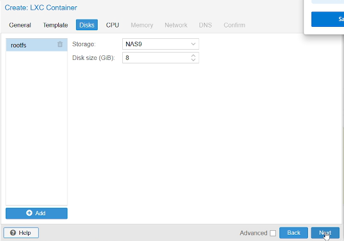344x241 pixels.
Task: Increase disk size with up spinner
Action: 193,56
